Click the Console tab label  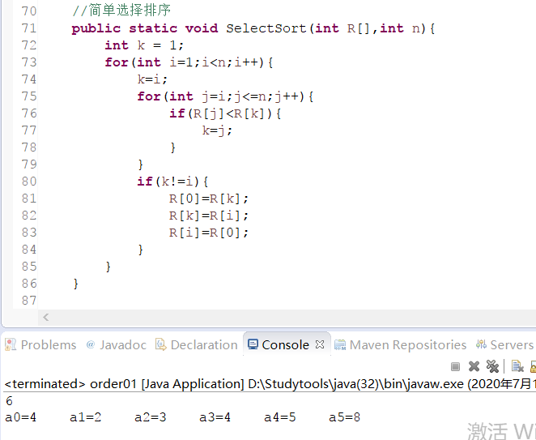285,344
